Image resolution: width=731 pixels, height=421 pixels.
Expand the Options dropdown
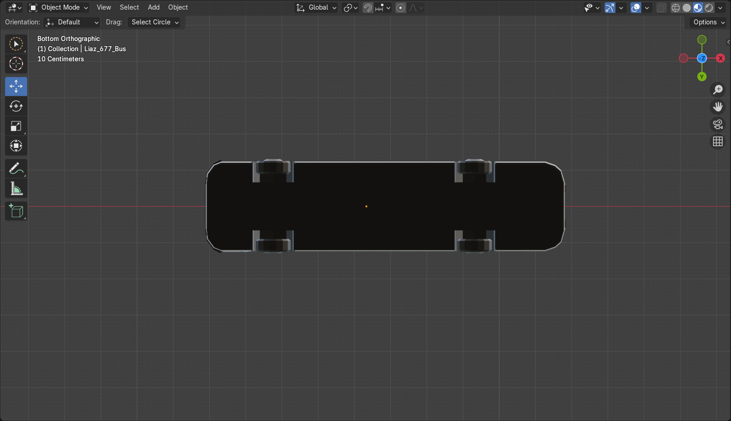coord(709,22)
